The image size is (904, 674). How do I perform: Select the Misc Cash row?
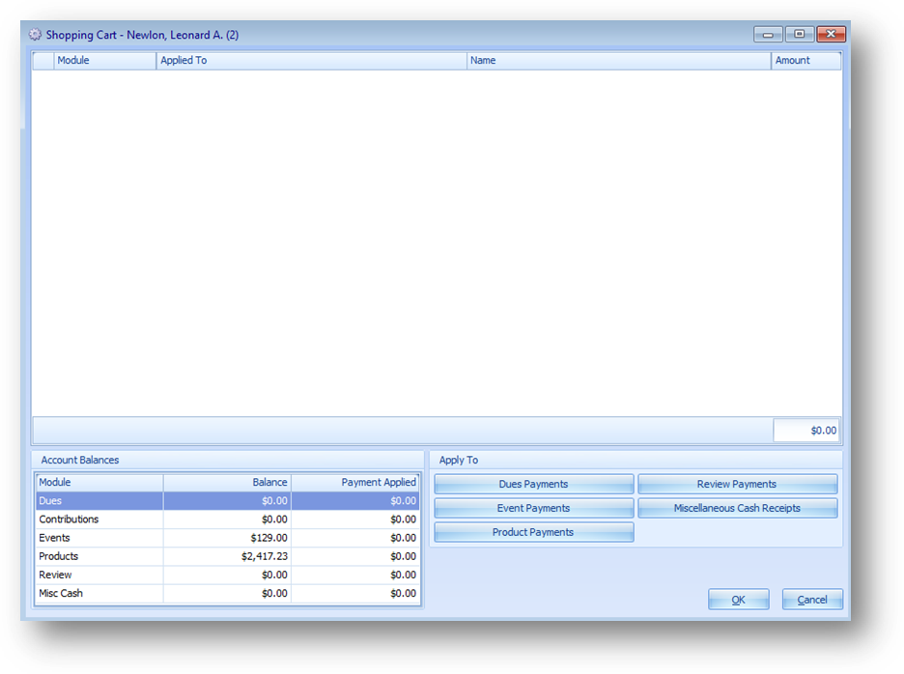pyautogui.click(x=228, y=593)
